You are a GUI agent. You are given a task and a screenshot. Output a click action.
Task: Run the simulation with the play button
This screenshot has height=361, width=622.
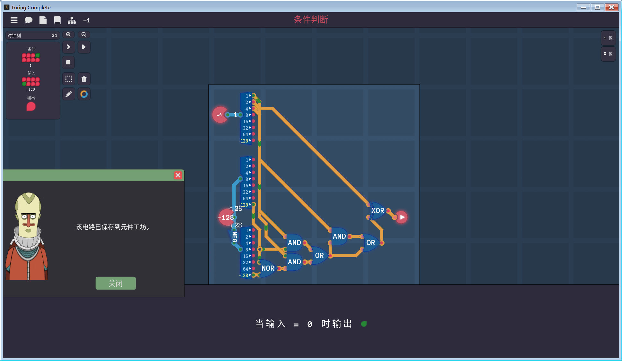click(84, 47)
